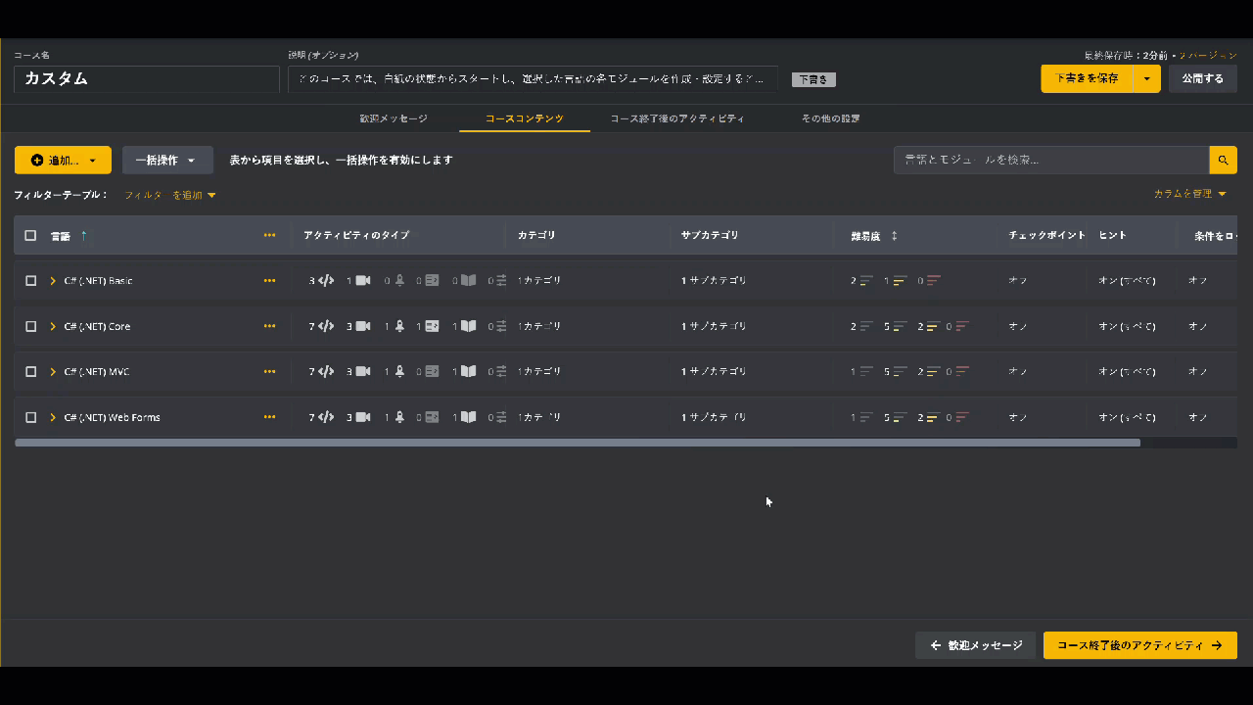
Task: Click hint value in C# (.NET) Basic row
Action: click(1127, 281)
